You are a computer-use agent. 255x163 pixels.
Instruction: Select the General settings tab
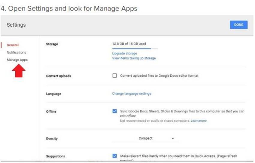pyautogui.click(x=13, y=45)
